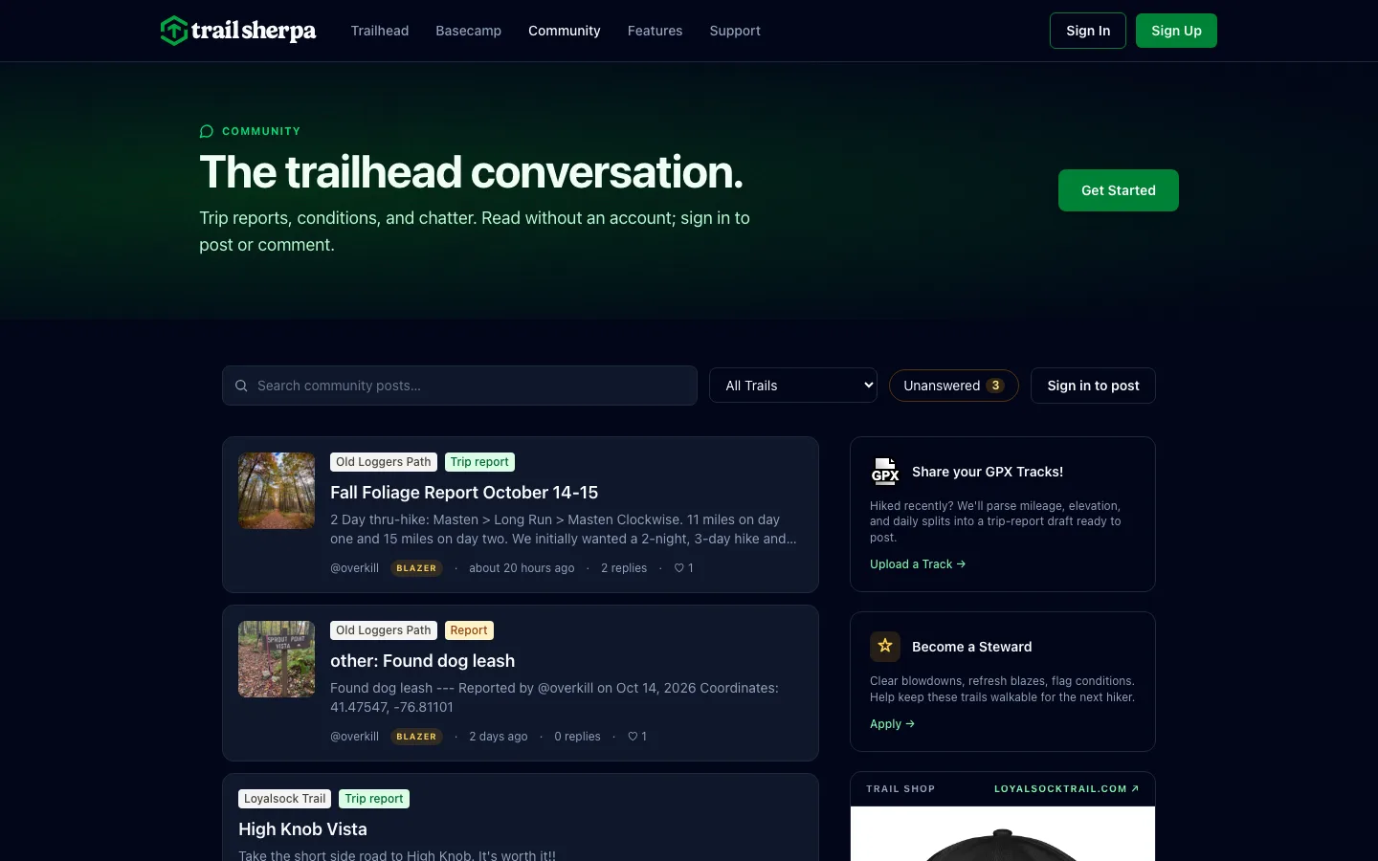This screenshot has width=1378, height=861.
Task: Open the High Knob Vista post
Action: (302, 829)
